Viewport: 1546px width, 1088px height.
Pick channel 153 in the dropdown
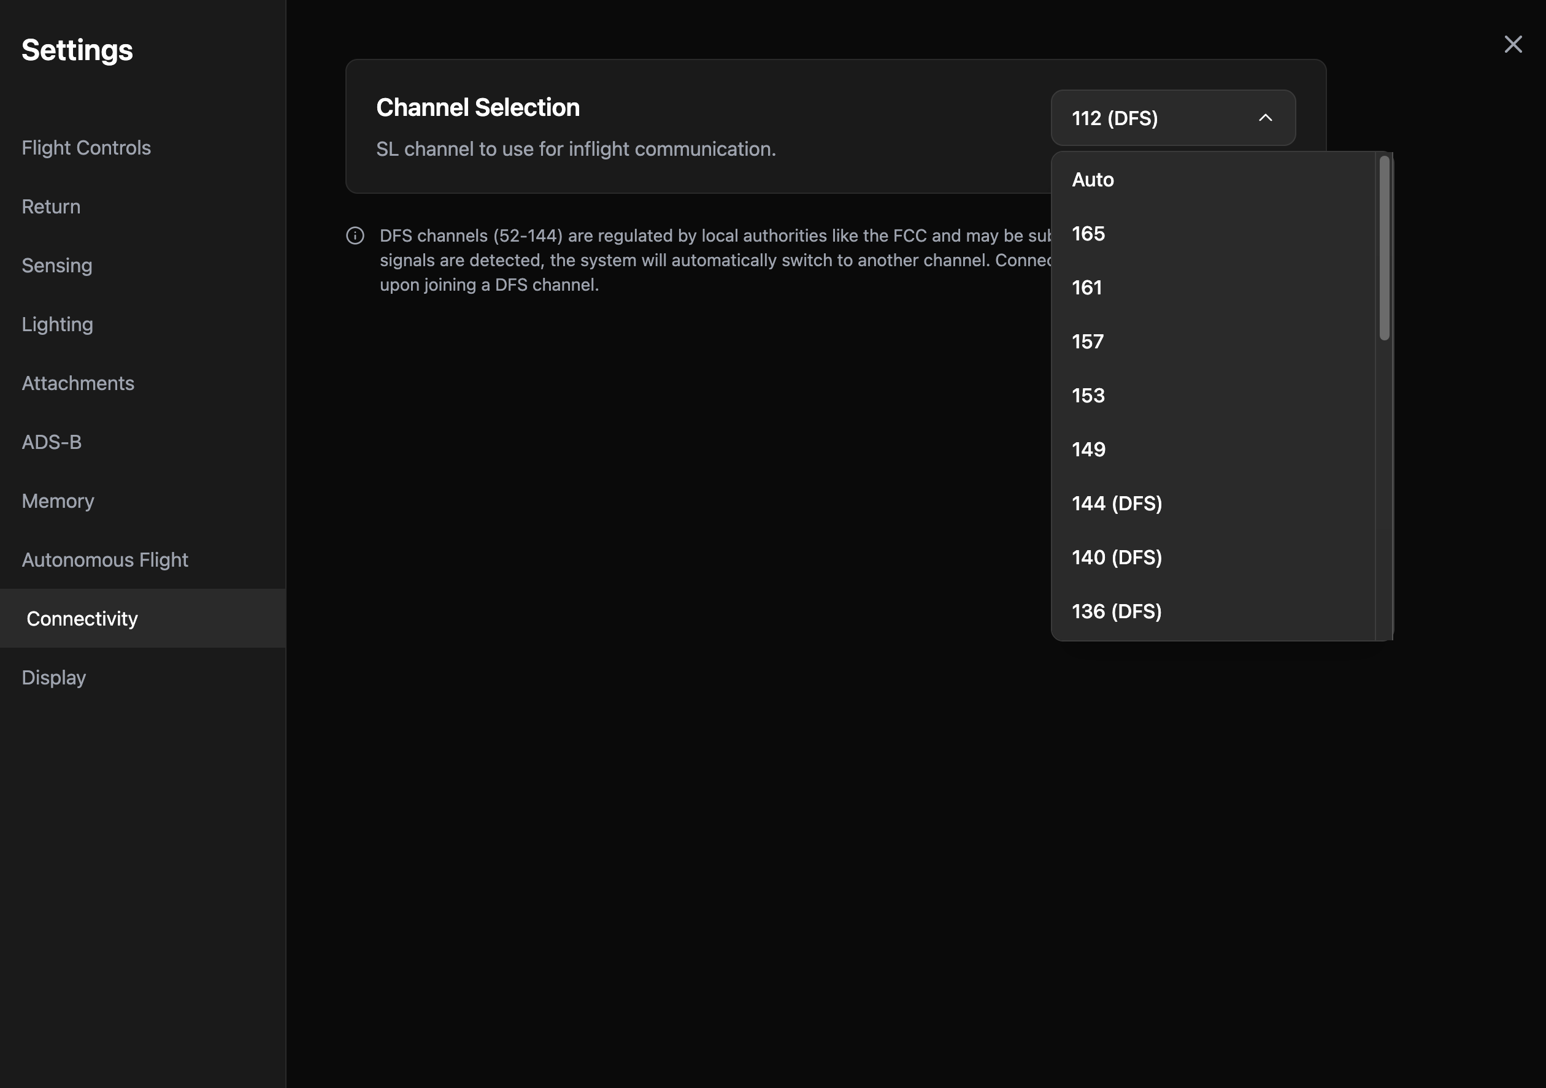click(x=1213, y=395)
